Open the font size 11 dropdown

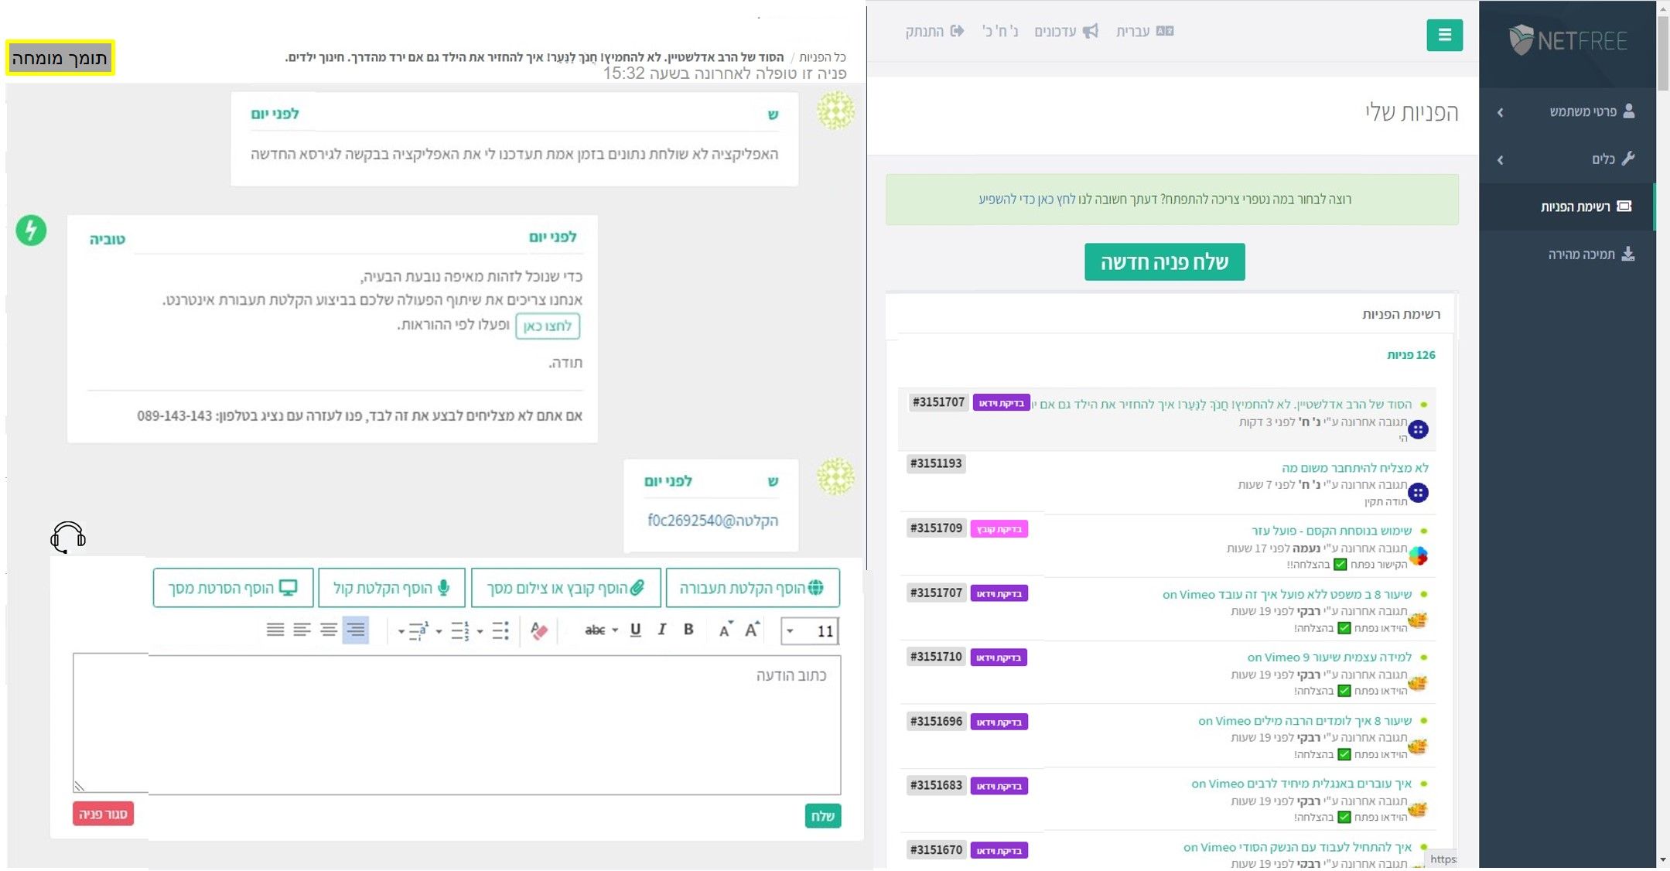tap(791, 630)
